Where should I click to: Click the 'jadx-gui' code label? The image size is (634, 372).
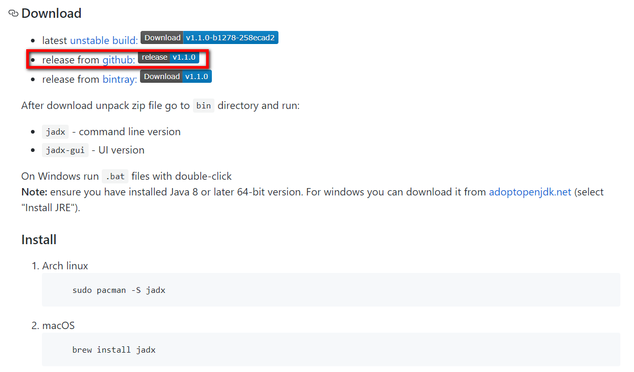coord(66,150)
